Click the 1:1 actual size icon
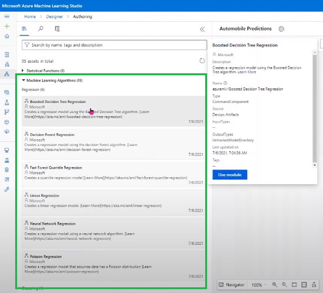323x293 pixels. [x=304, y=285]
